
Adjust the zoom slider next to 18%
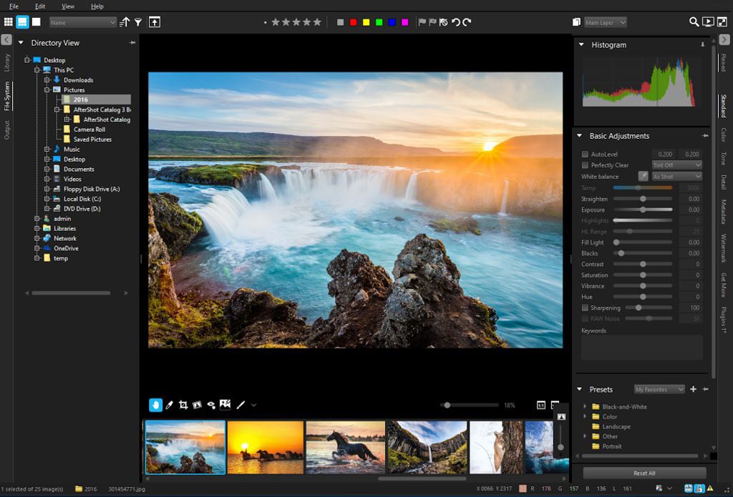(x=470, y=405)
